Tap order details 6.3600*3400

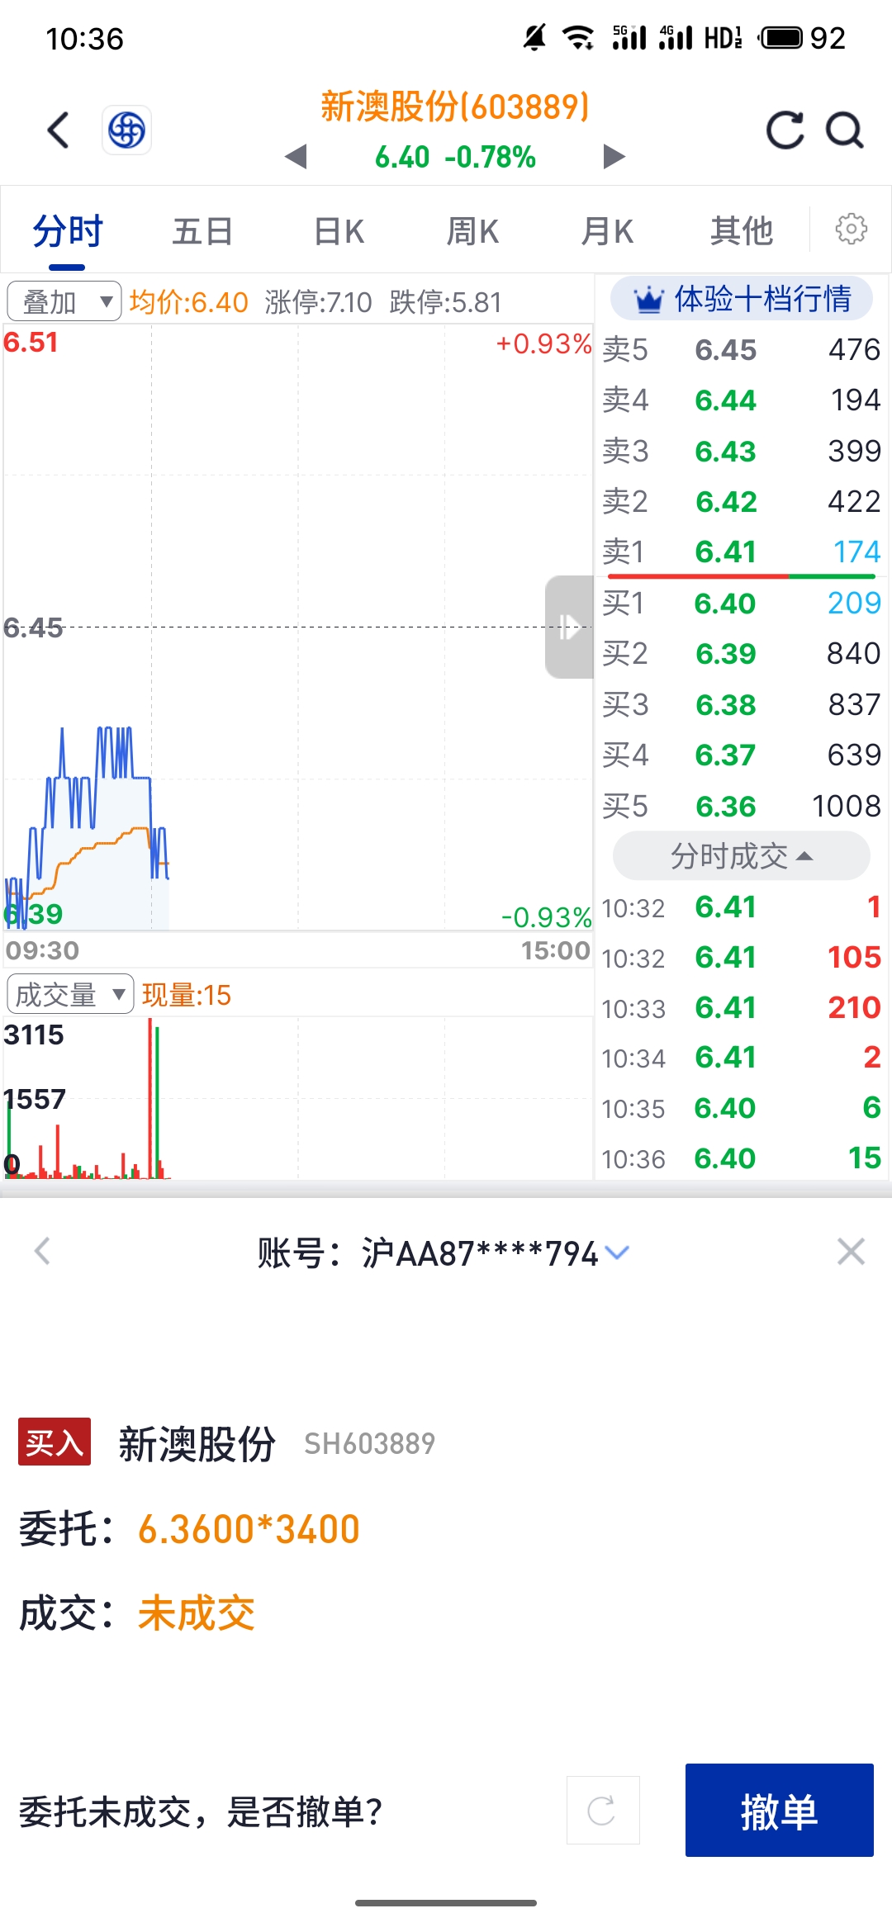[249, 1528]
